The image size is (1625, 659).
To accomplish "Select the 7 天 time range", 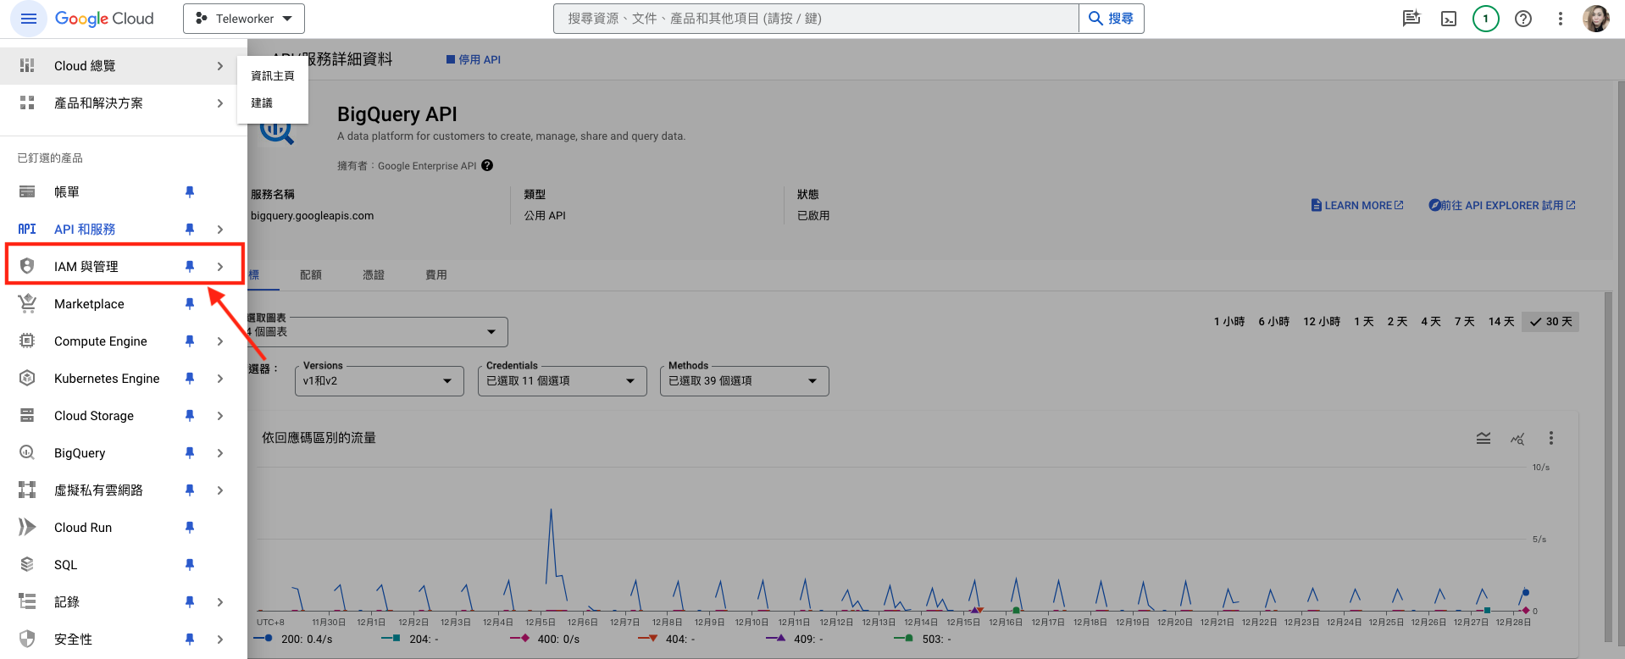I will 1465,322.
